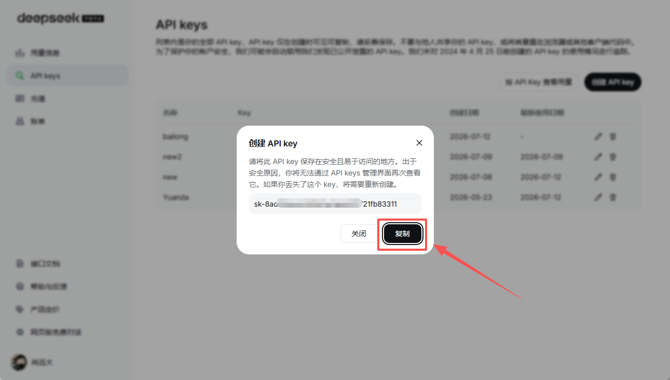Click the 复制 button to copy the key
Image resolution: width=670 pixels, height=380 pixels.
tap(402, 234)
